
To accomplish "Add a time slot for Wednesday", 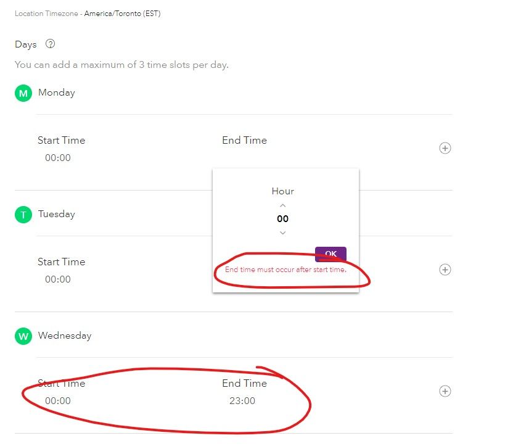I will pyautogui.click(x=445, y=391).
